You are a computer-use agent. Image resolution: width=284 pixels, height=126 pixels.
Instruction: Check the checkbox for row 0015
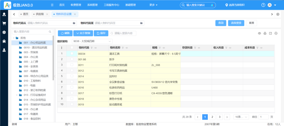[72, 82]
